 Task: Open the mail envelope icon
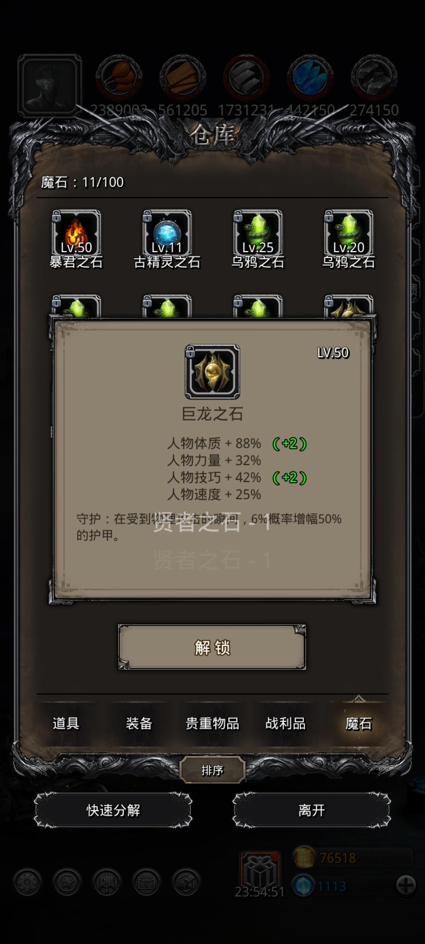[147, 882]
